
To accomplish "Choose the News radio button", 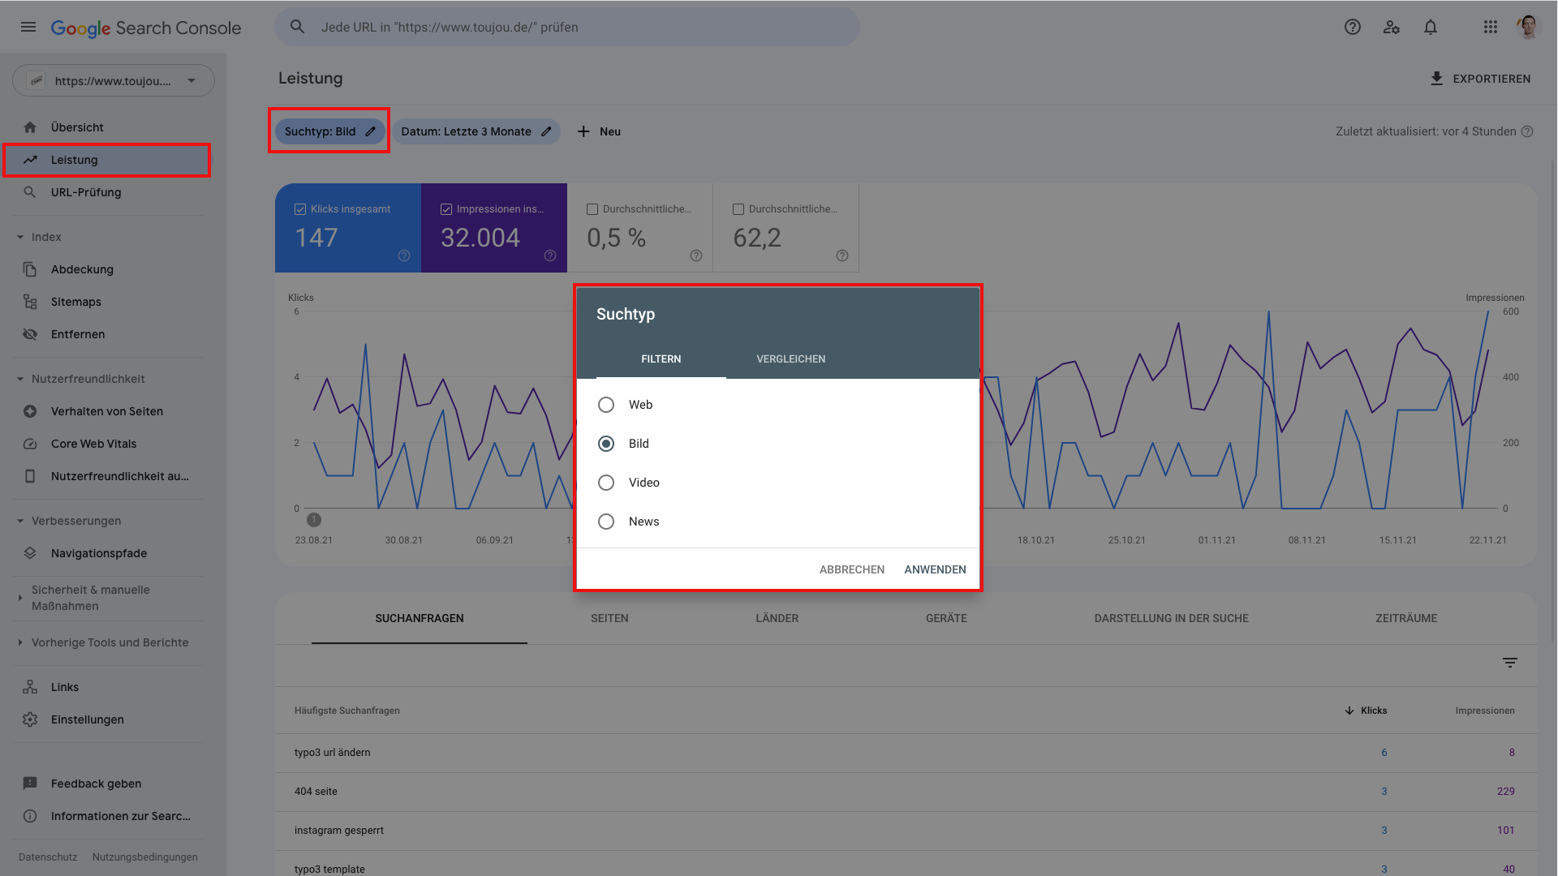I will (606, 522).
